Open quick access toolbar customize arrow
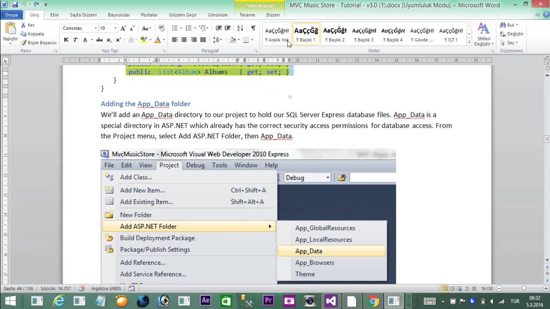This screenshot has width=550, height=309. (46, 5)
